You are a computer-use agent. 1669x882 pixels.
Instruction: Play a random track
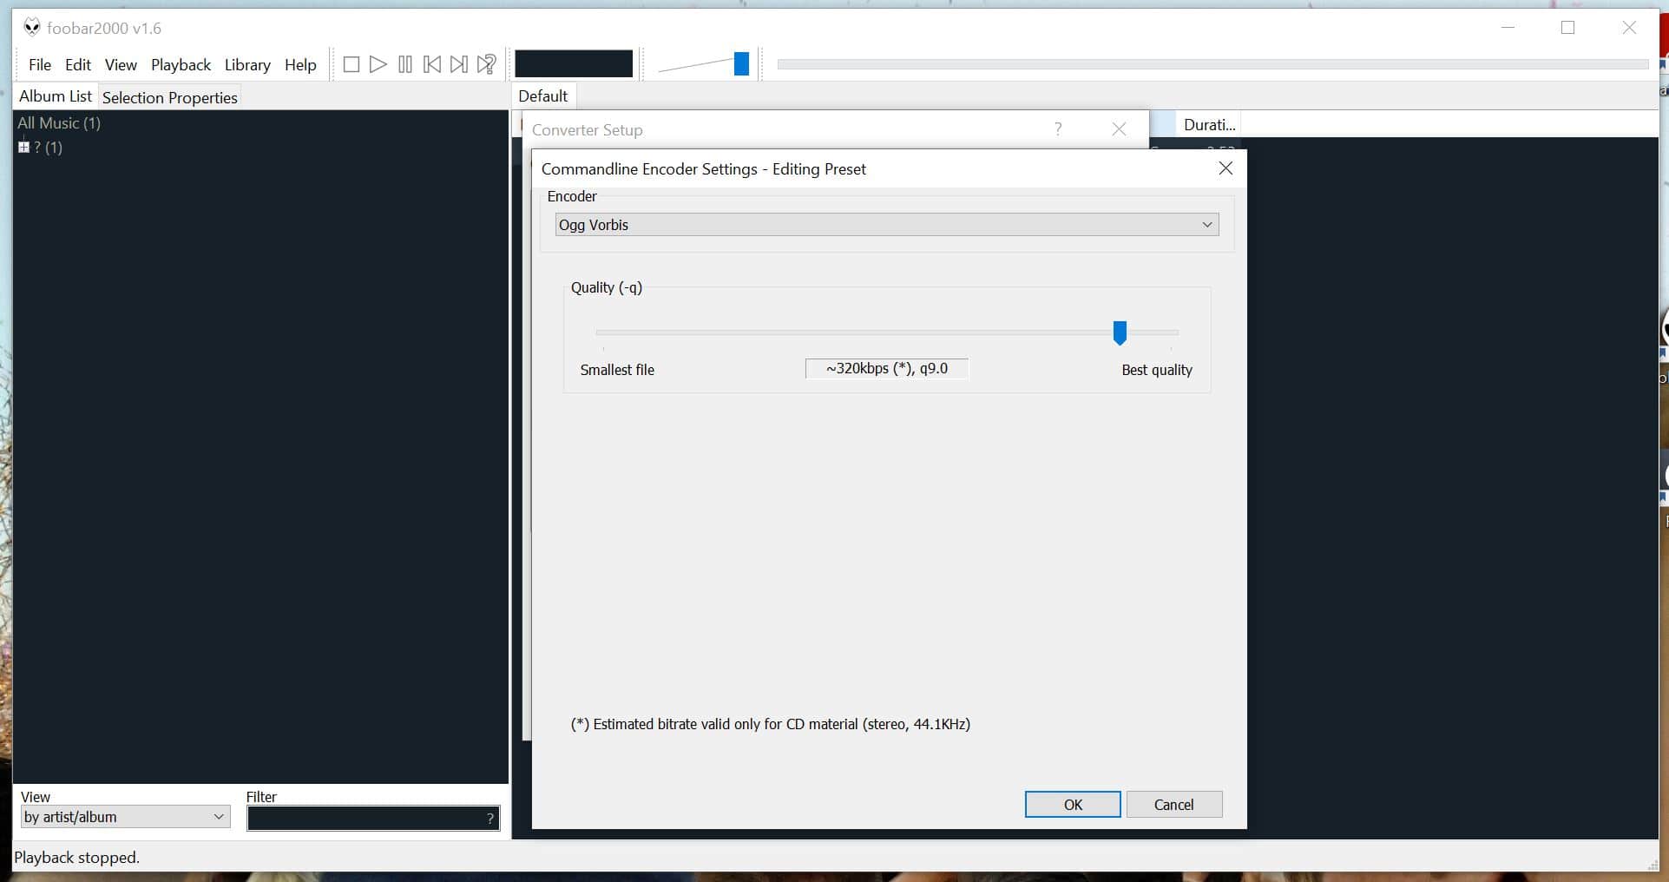pyautogui.click(x=486, y=64)
